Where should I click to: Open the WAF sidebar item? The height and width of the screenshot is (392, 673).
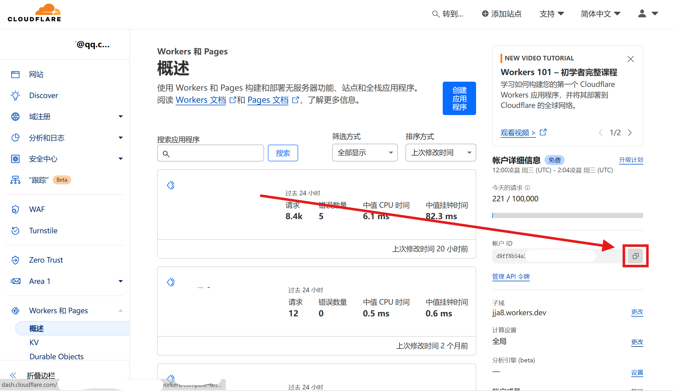point(37,209)
